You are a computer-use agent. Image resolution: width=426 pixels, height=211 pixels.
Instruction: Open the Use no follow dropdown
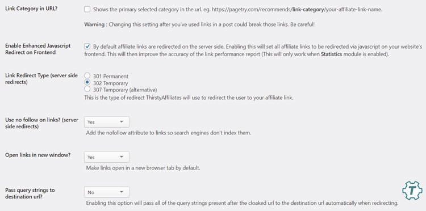coord(107,122)
